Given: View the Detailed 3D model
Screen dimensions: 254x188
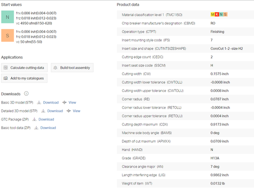Looking at the screenshot, I should click(x=77, y=111).
